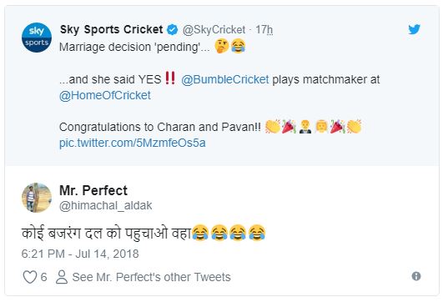This screenshot has width=448, height=302.
Task: Click the Sky Sports profile avatar
Action: coord(37,38)
